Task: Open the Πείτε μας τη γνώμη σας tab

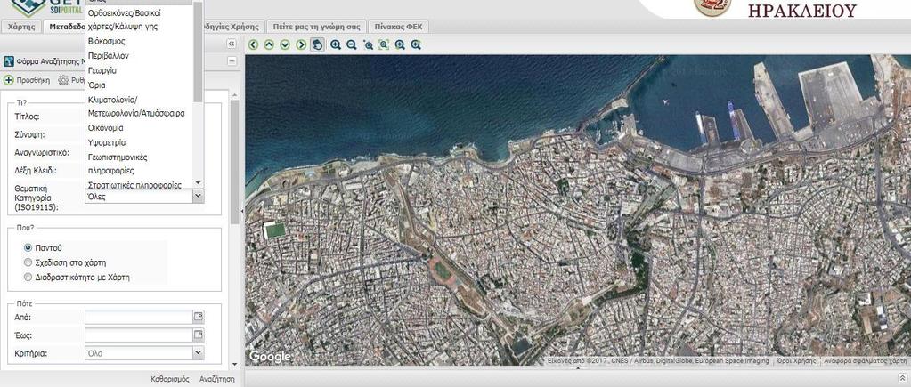Action: (317, 27)
